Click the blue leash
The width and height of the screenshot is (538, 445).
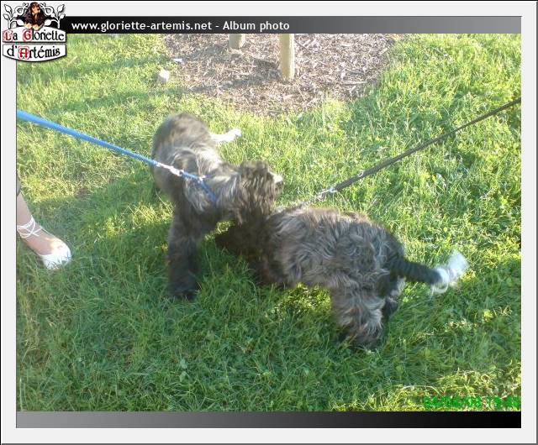(92, 139)
